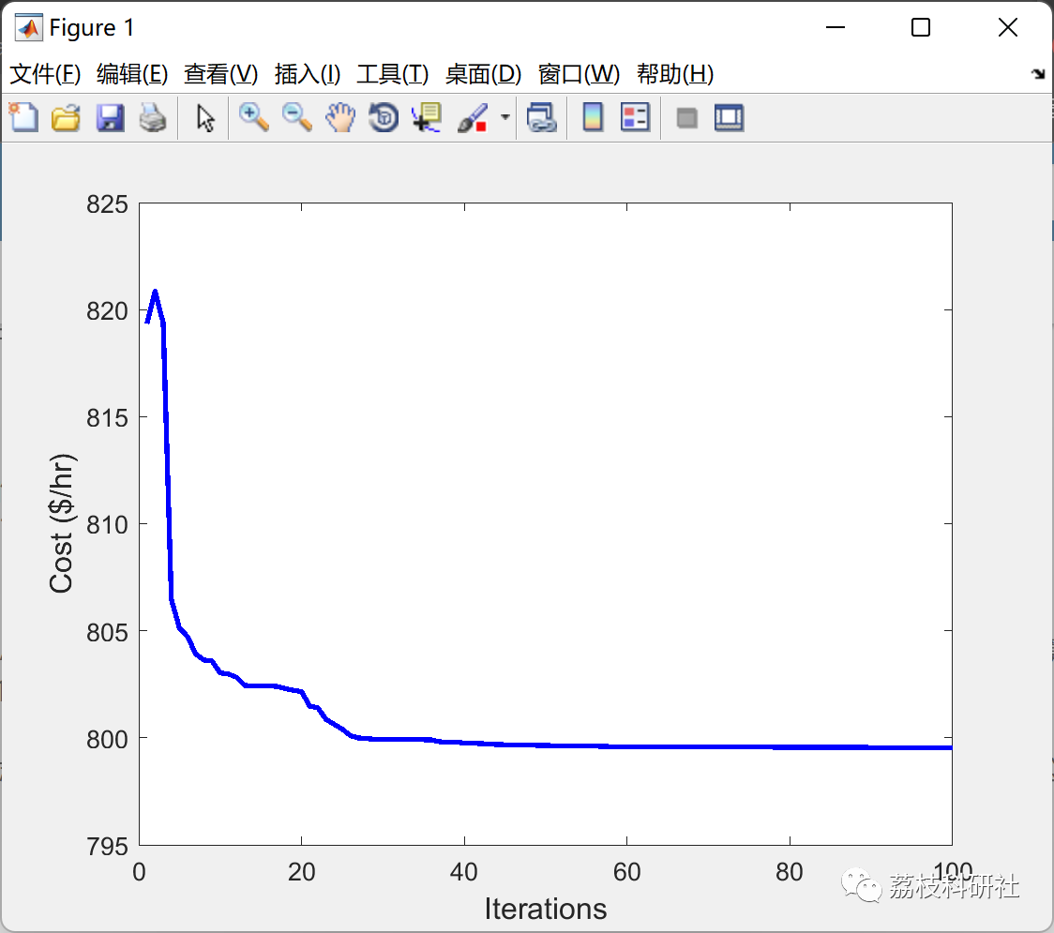The height and width of the screenshot is (933, 1054).
Task: Insert a Colorbar from the toolbar
Action: [x=593, y=117]
